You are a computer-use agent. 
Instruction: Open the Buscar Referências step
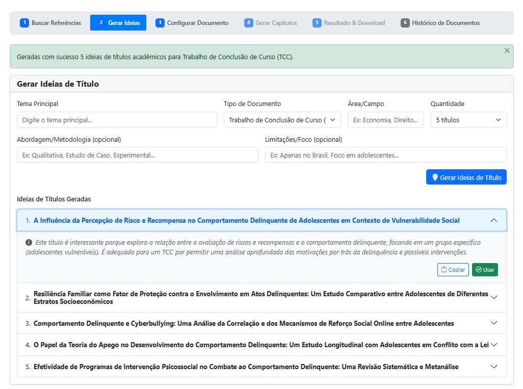[50, 23]
